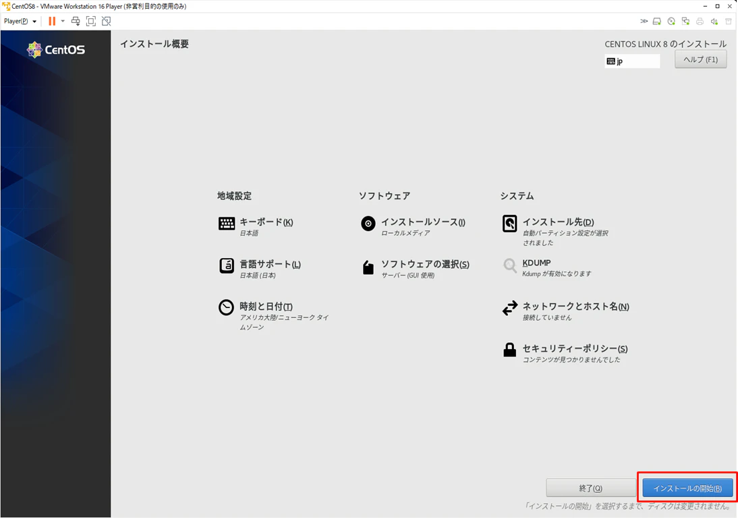This screenshot has width=738, height=518.
Task: Open help with the ヘルプ (F1) button
Action: coord(700,59)
